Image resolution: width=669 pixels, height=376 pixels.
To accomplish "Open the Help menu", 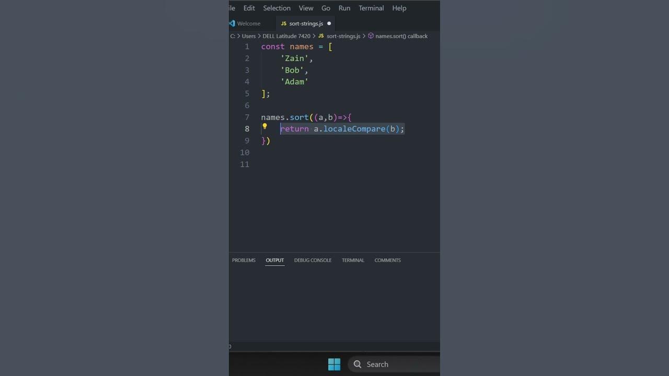I will (399, 8).
